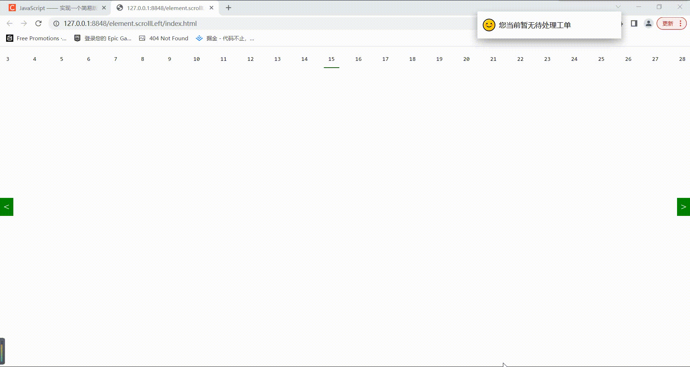This screenshot has height=367, width=690.
Task: Click the back navigation arrow
Action: (9, 23)
